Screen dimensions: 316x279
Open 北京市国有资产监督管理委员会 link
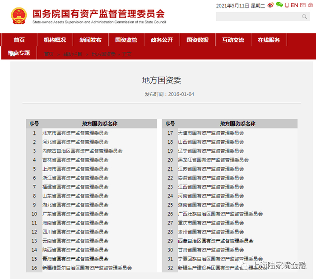(75, 133)
